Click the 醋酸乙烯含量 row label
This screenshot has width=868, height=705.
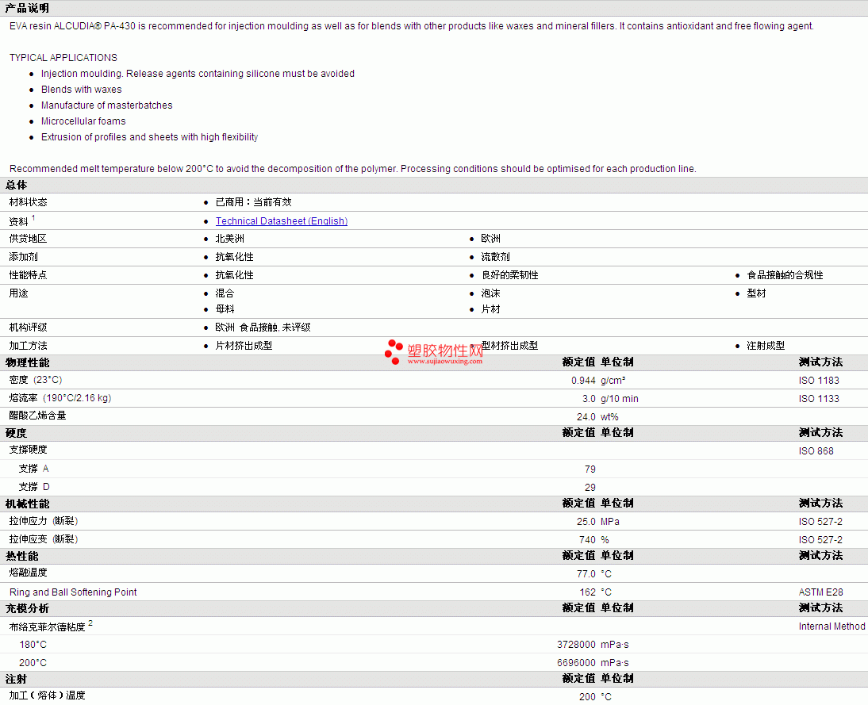(x=37, y=416)
